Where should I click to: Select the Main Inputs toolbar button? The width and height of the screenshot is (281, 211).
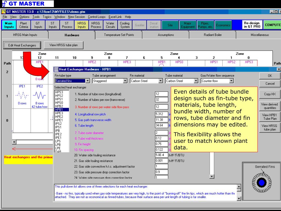tap(9, 25)
